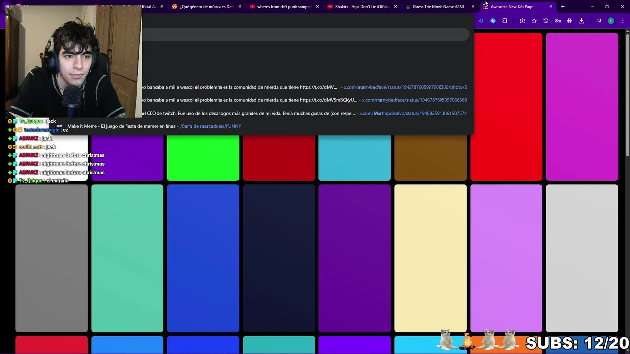Click the red tile in the bottom row
Viewport: 630px width, 354px height.
(51, 345)
